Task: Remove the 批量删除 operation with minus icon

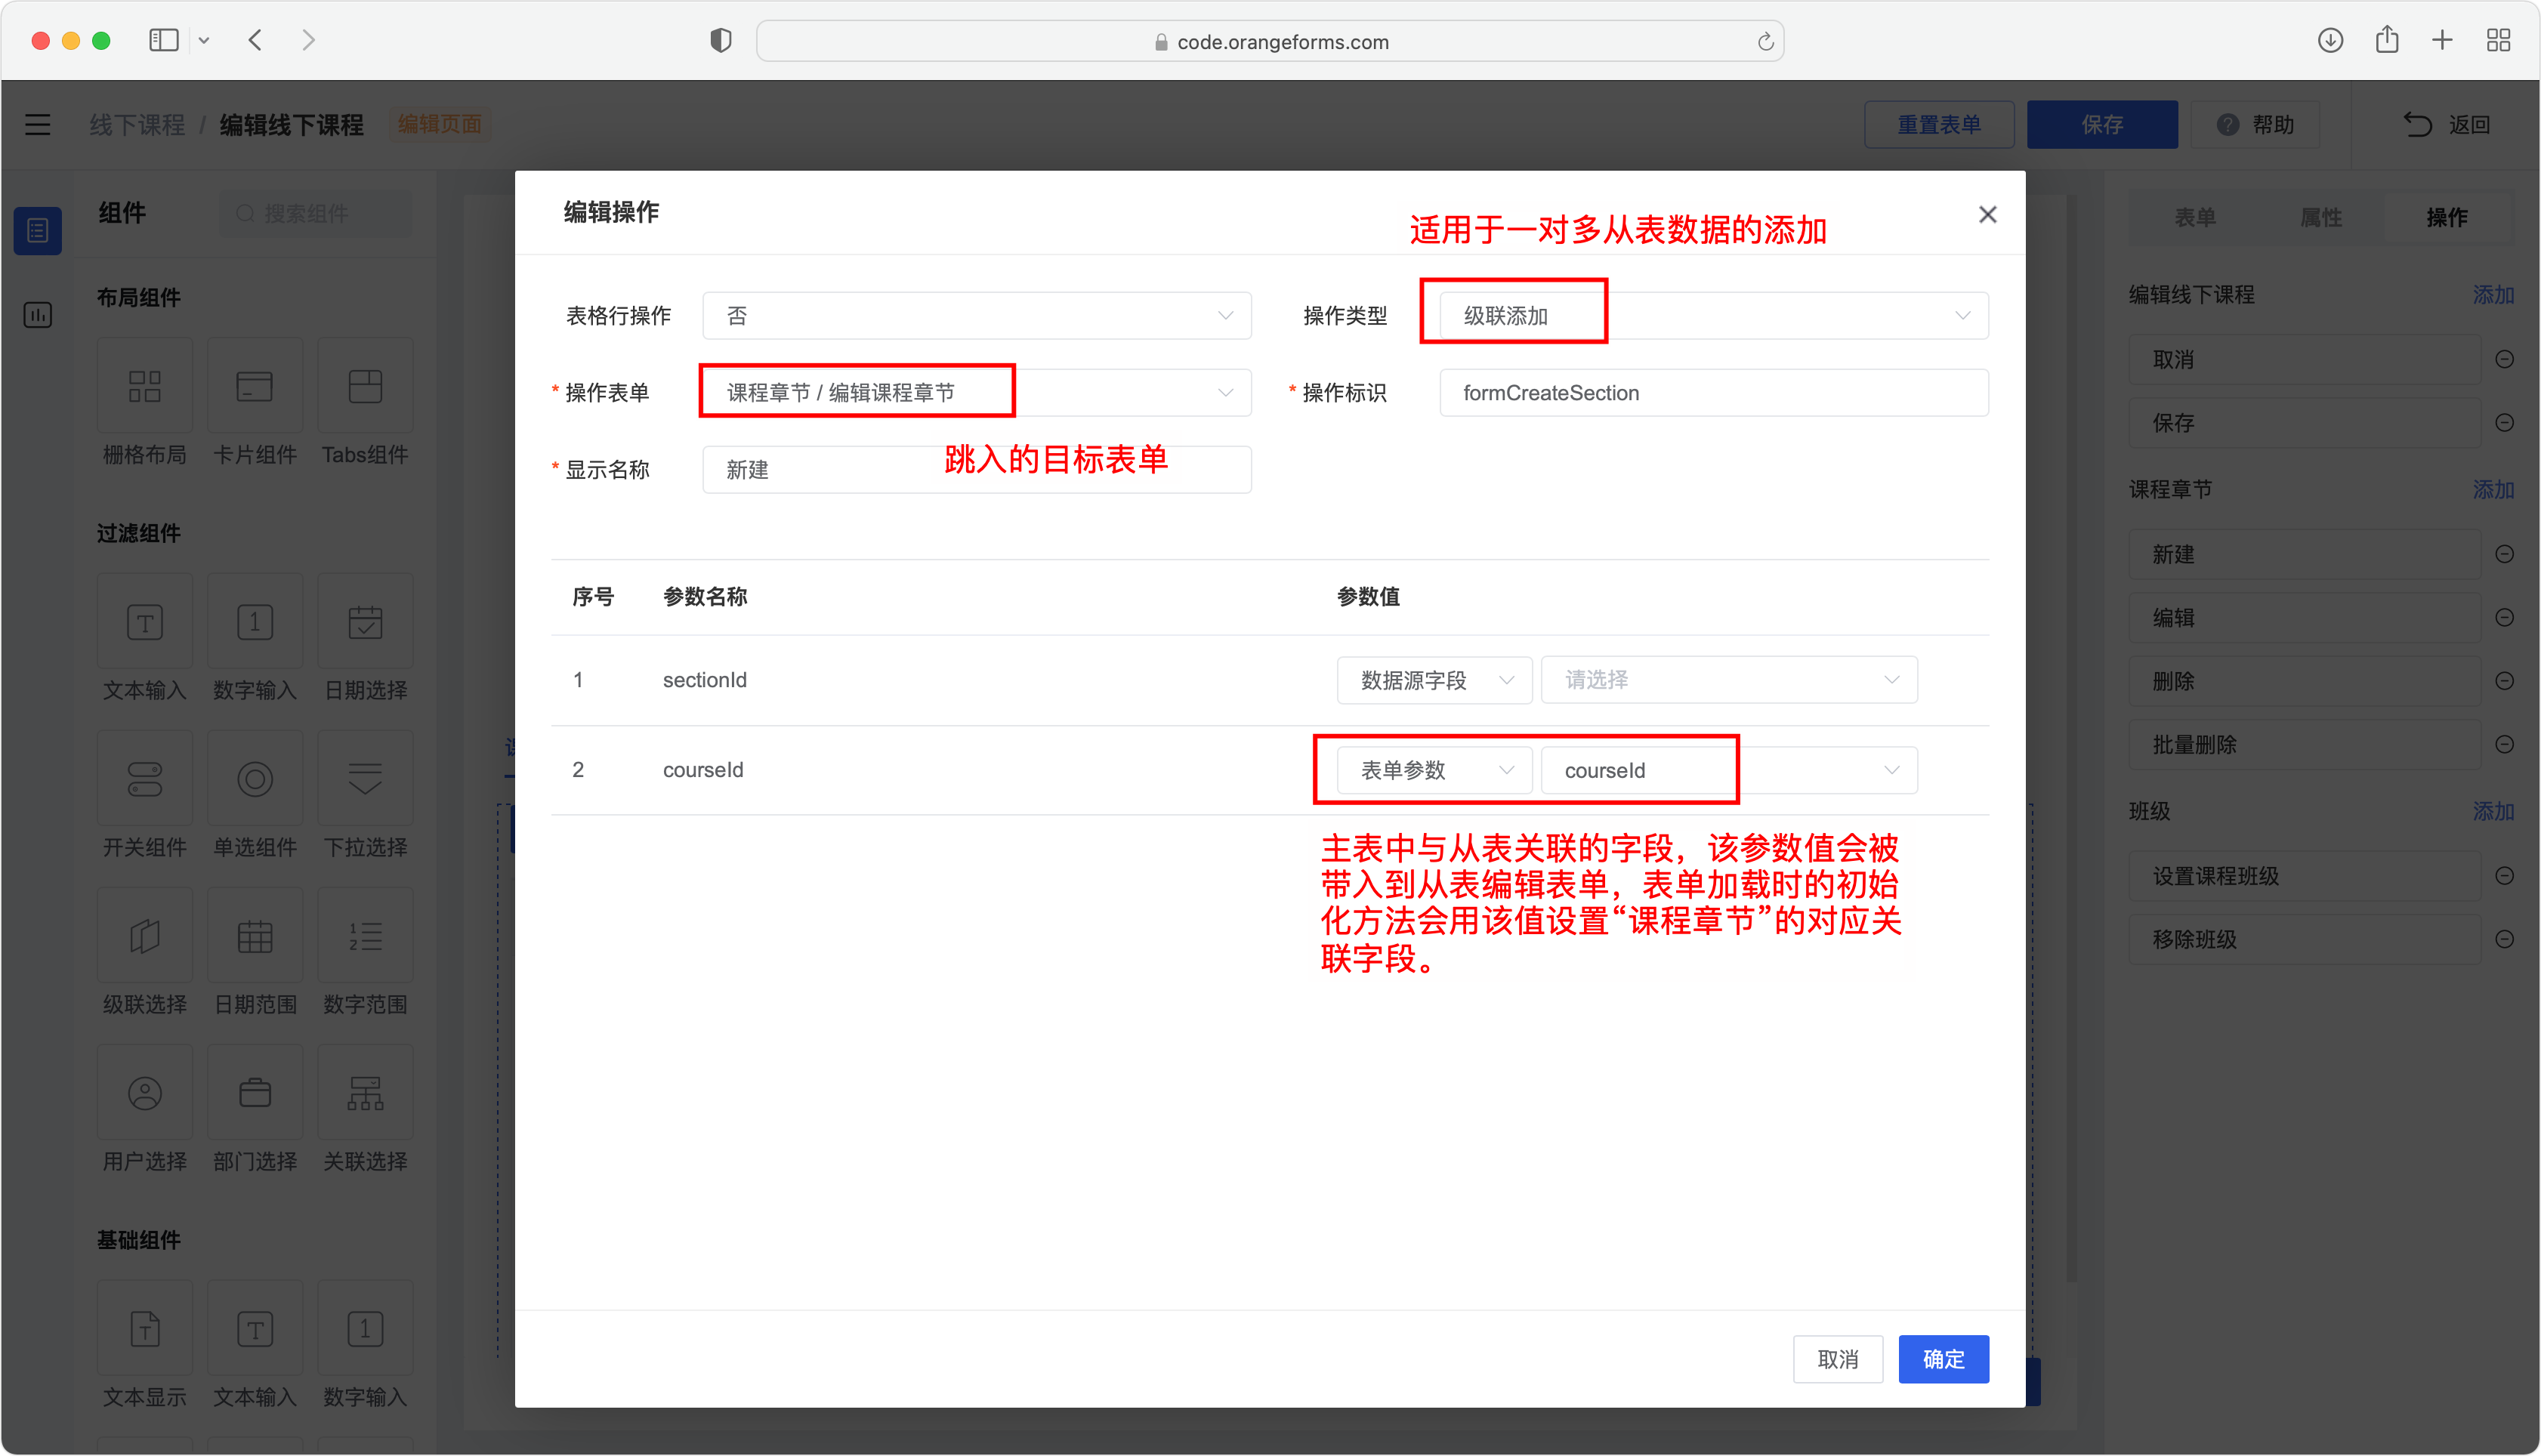Action: point(2504,744)
